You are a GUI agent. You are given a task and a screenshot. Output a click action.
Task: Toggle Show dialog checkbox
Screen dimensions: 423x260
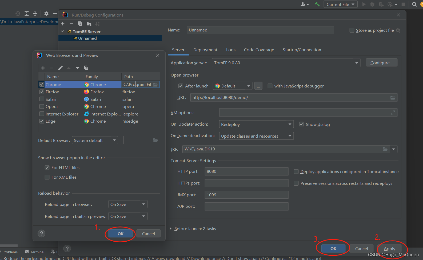click(x=301, y=124)
